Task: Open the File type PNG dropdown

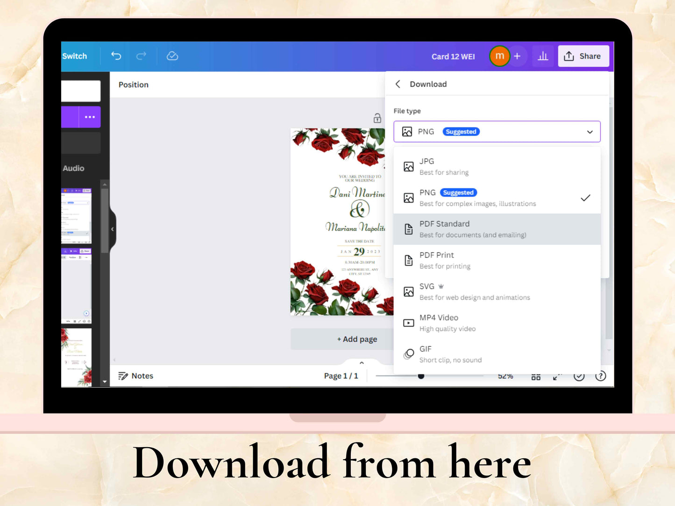Action: pyautogui.click(x=497, y=132)
